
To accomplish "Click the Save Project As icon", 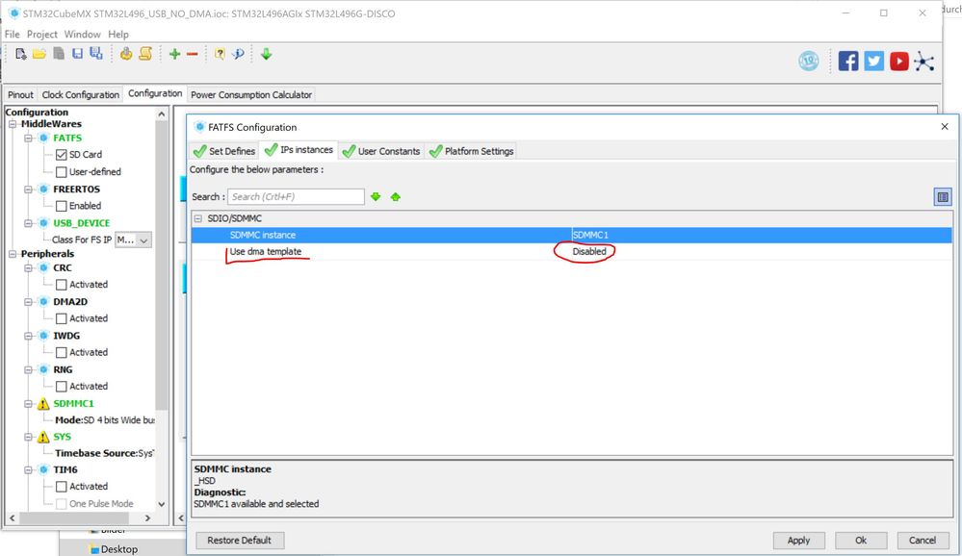I will tap(96, 54).
